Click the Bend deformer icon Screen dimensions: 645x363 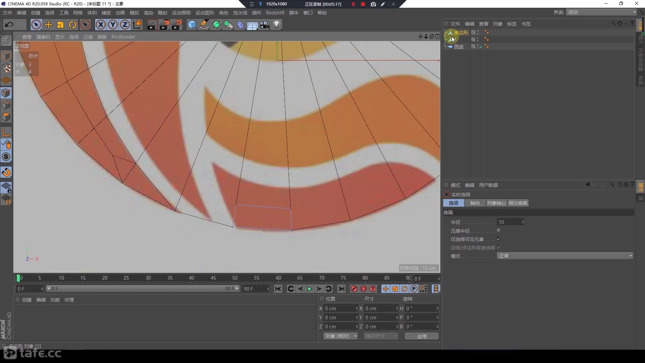241,25
